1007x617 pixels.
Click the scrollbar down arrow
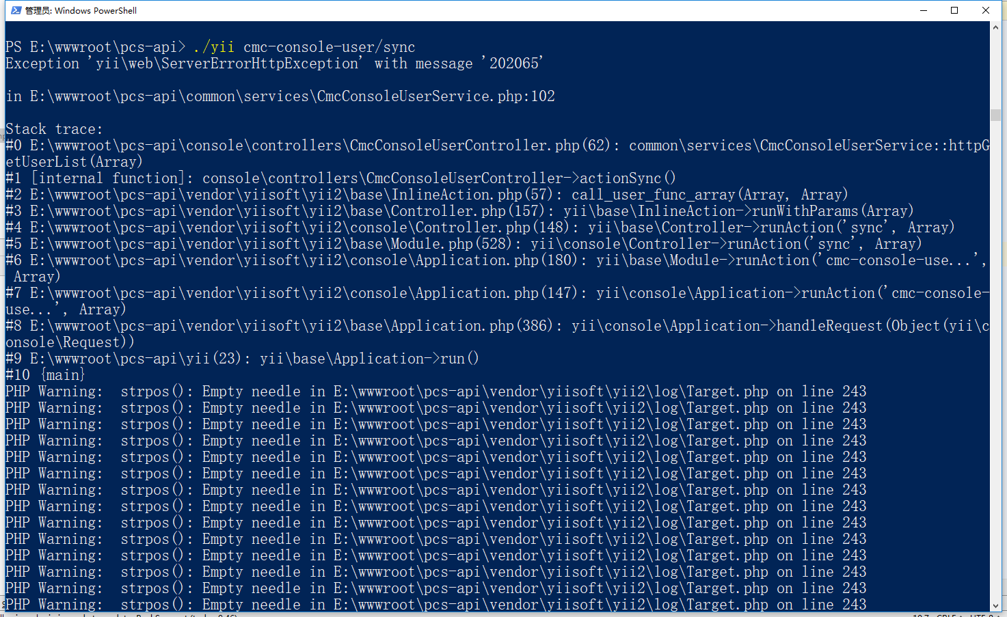pos(995,605)
